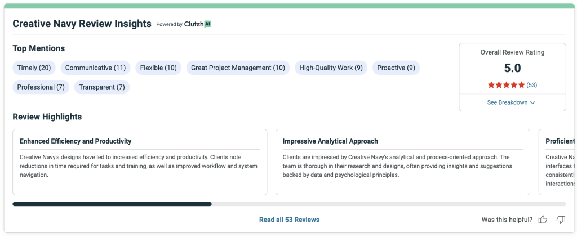Screen dimensions: 577x237
Task: Click the Clutch AI logo
Action: 197,24
